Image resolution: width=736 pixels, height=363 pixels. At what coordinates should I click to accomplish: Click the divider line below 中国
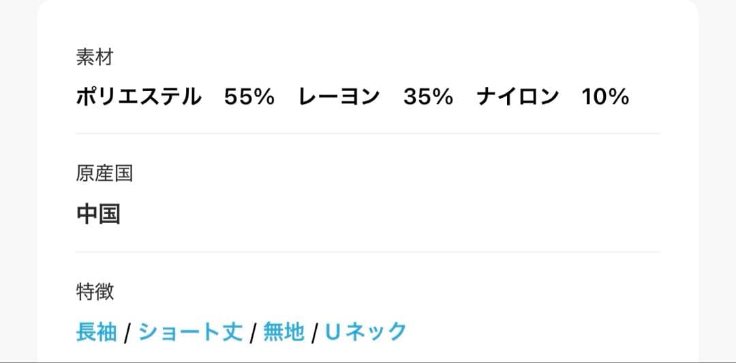click(368, 252)
